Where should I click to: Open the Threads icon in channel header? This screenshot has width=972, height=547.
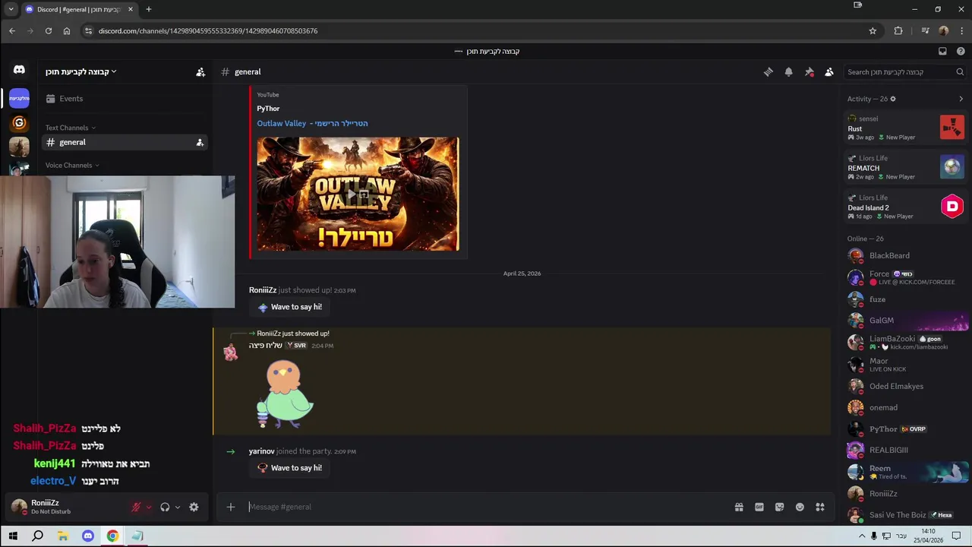768,72
